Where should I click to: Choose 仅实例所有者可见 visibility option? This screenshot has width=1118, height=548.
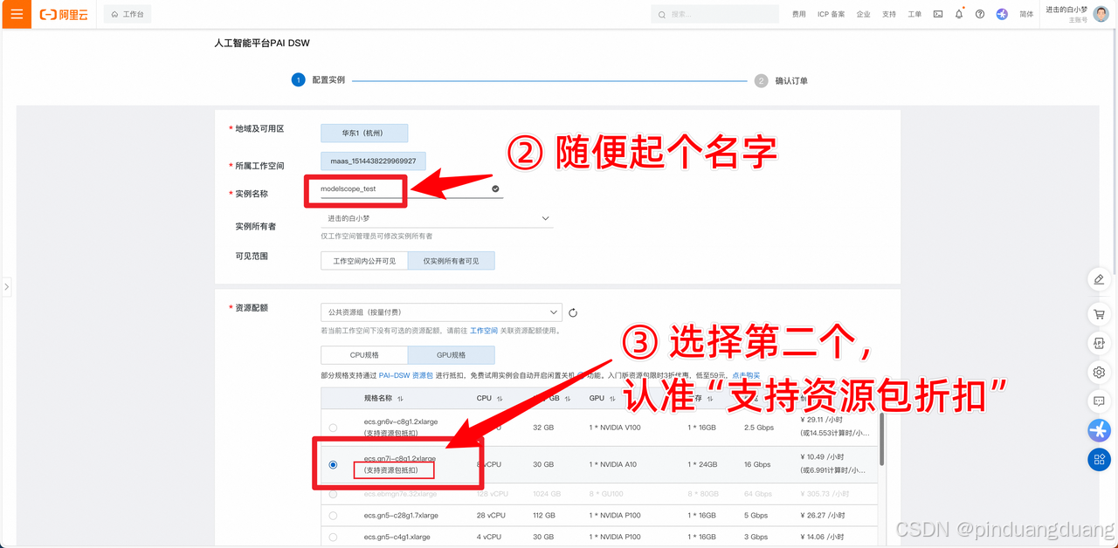(451, 261)
